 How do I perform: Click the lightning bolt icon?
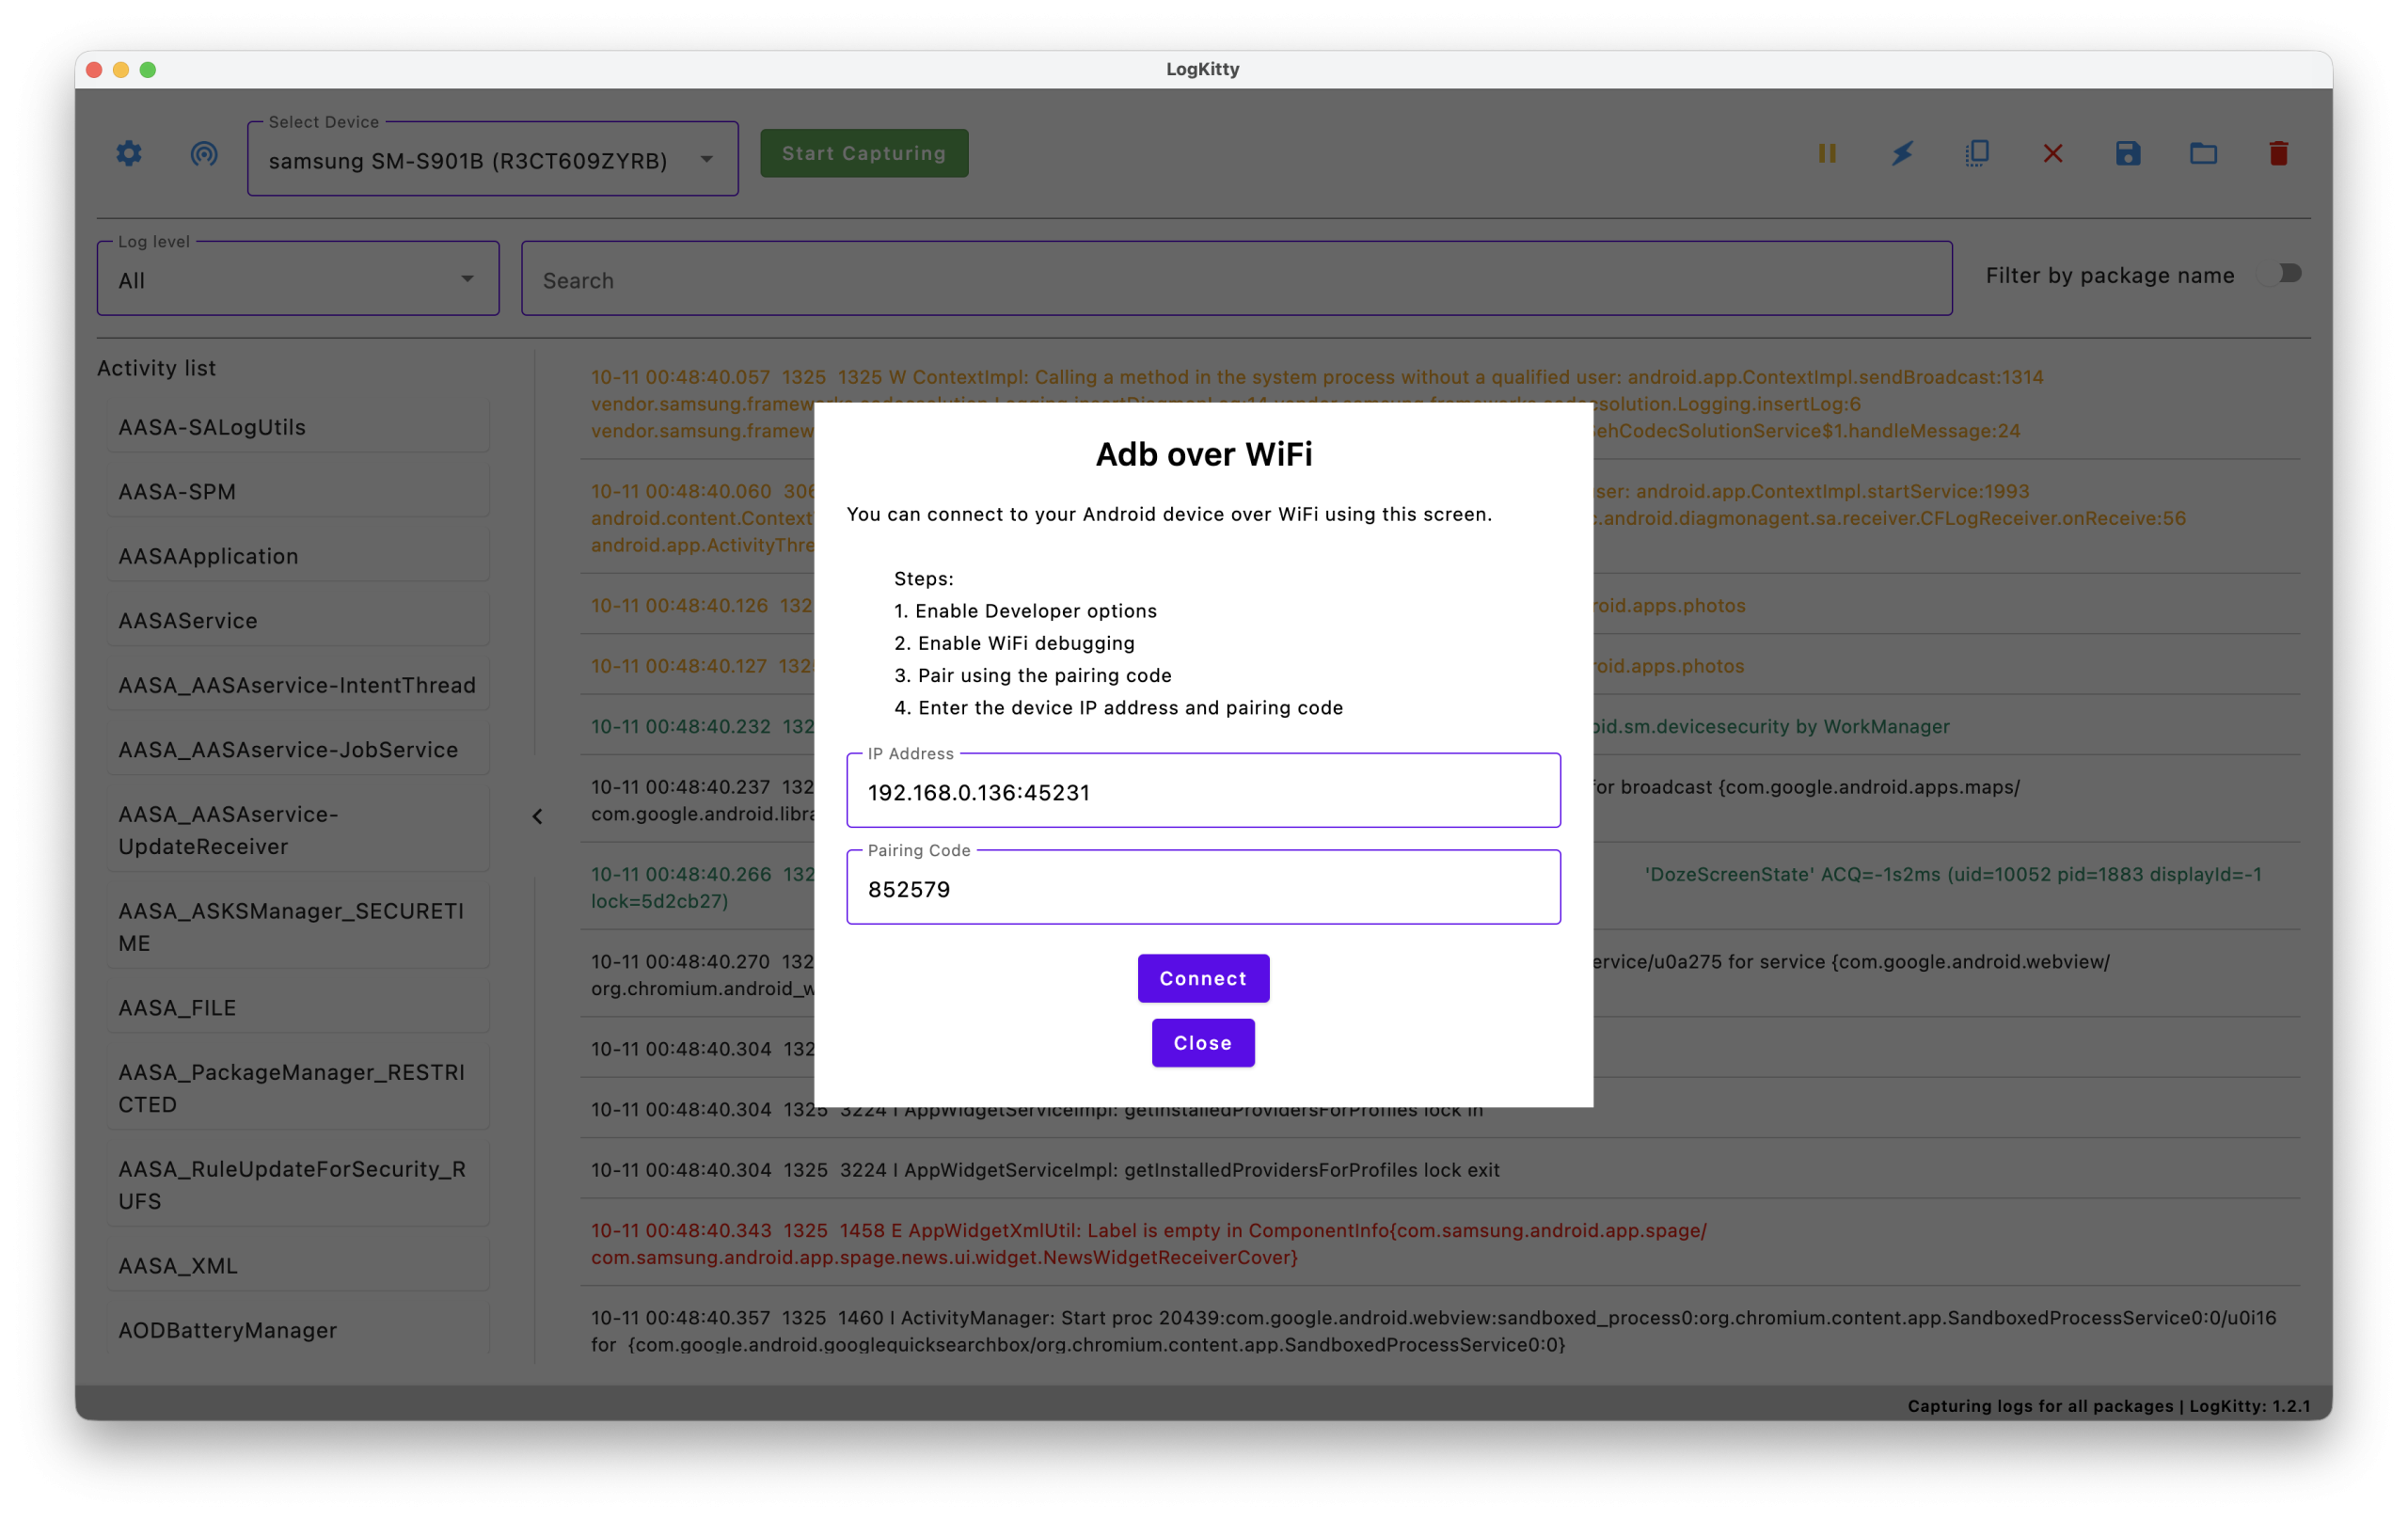[x=1902, y=153]
